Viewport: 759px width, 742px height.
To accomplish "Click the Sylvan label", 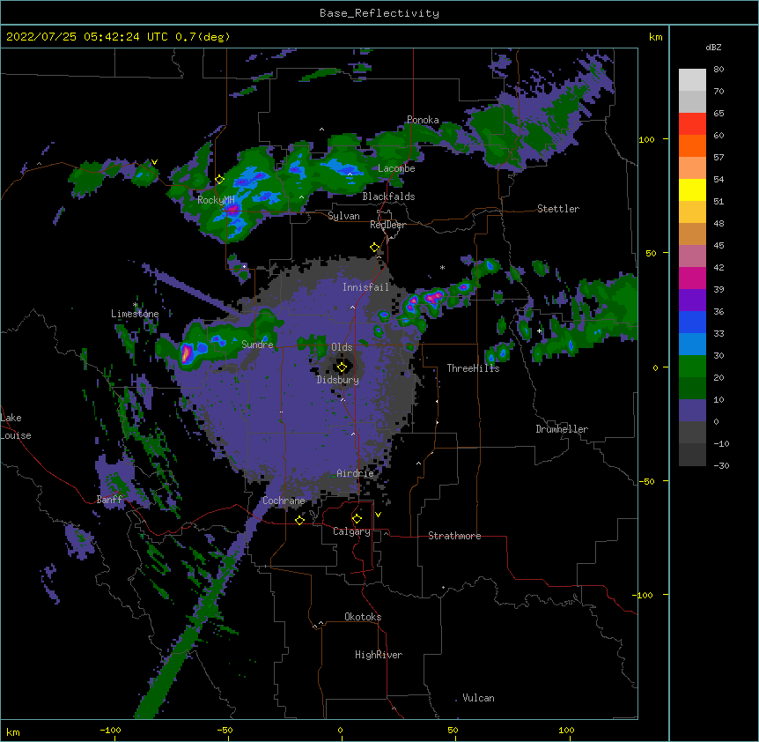I will click(343, 216).
